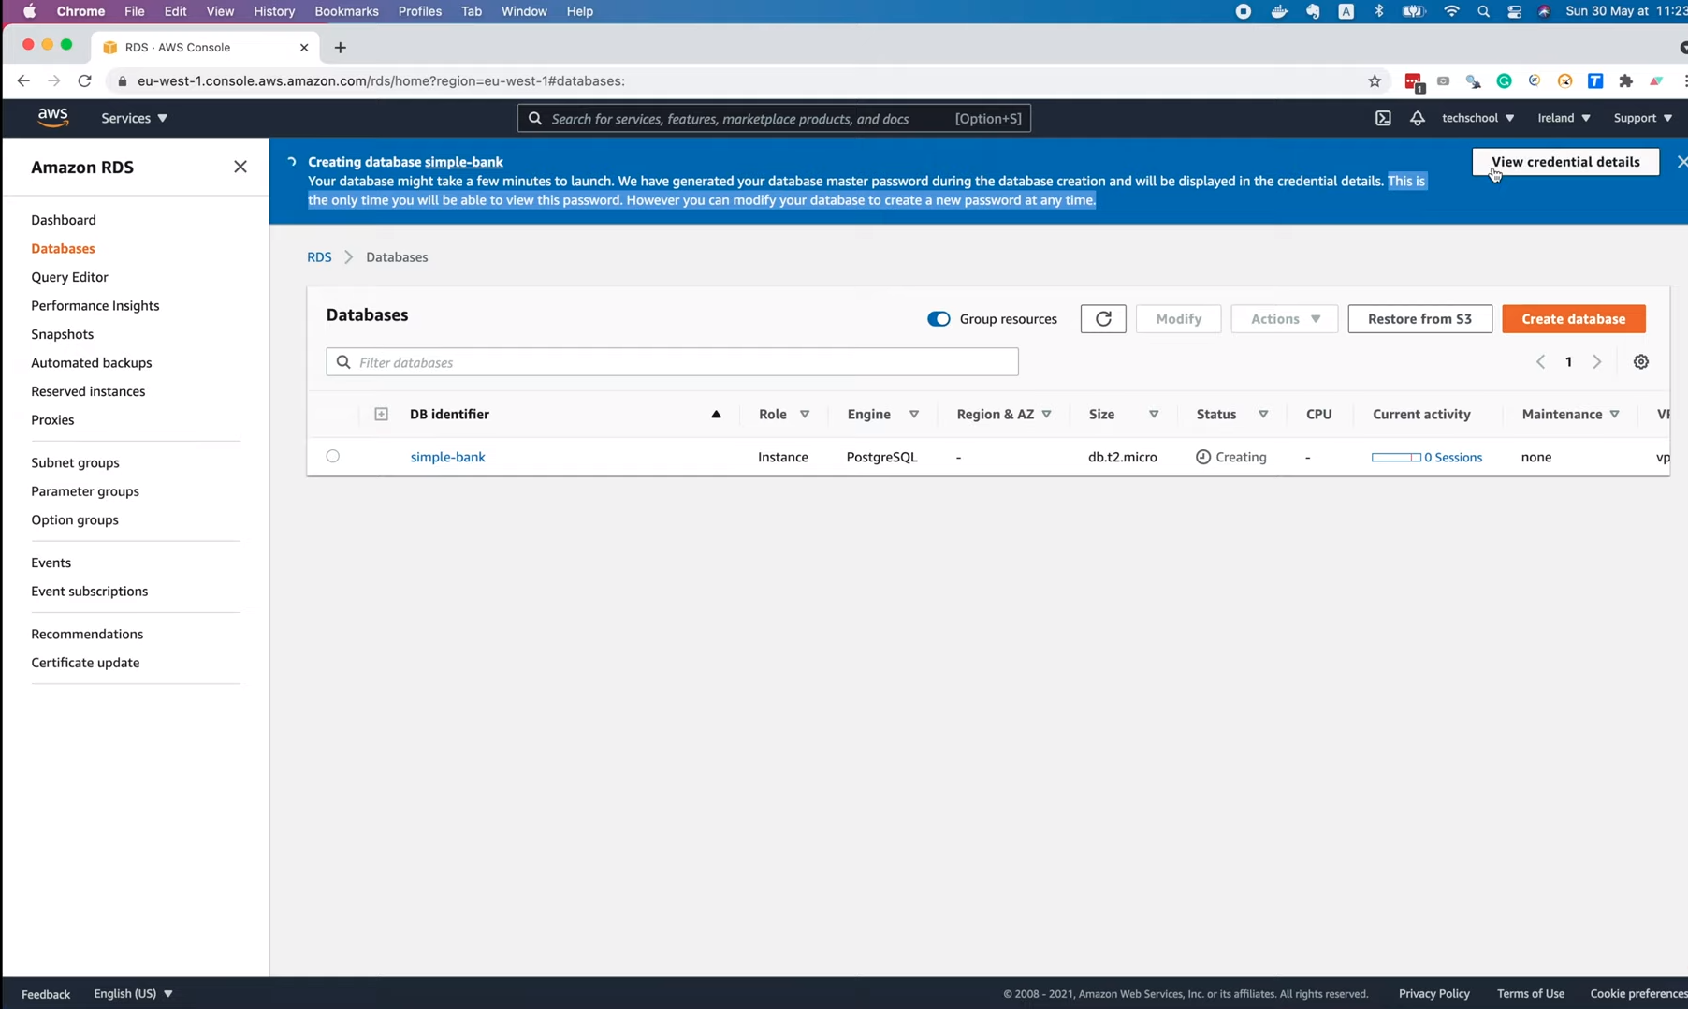Open the Dashboard page
The width and height of the screenshot is (1688, 1009).
pyautogui.click(x=64, y=220)
